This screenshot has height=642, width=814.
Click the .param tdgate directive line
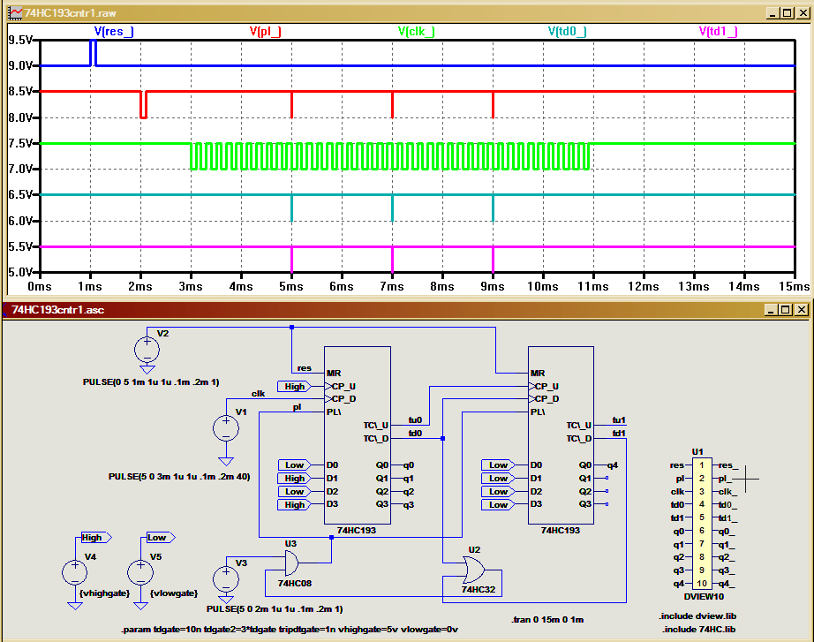(x=290, y=630)
